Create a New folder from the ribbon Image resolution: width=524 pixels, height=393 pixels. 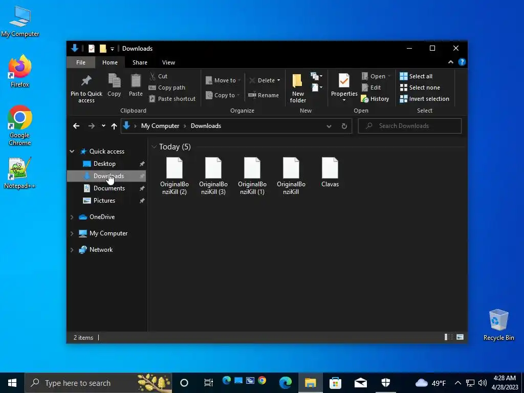tap(297, 89)
